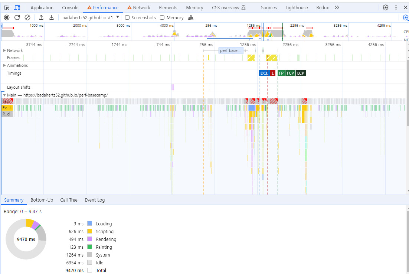The image size is (409, 274).
Task: Select the perf-base... network request bar
Action: click(231, 50)
